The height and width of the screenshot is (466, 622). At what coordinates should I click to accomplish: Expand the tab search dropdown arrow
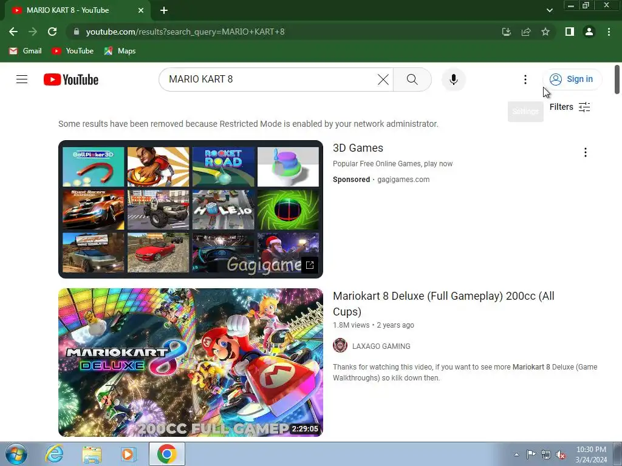point(549,10)
